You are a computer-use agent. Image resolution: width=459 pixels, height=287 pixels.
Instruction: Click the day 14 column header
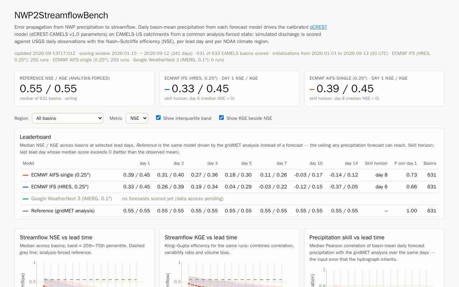click(x=351, y=163)
